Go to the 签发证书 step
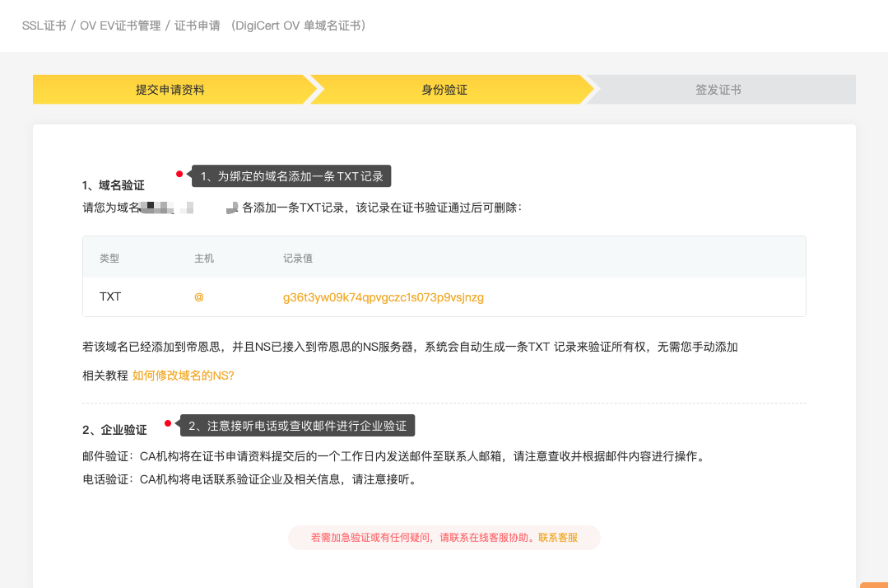 pos(718,90)
